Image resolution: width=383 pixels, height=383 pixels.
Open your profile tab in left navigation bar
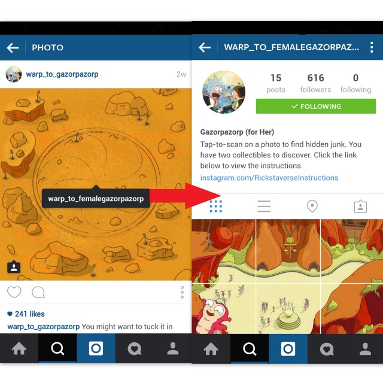click(x=173, y=348)
